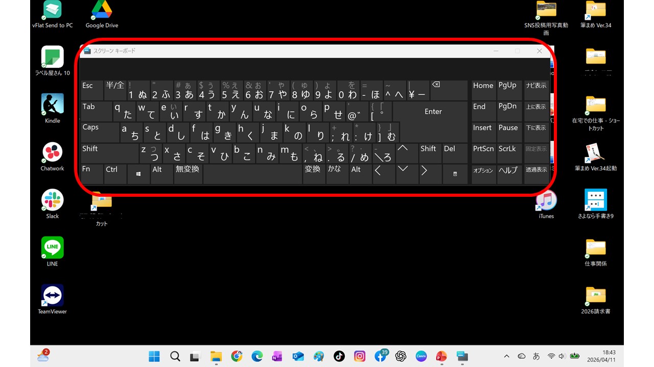Click the context menu key beside the right arrow
The height and width of the screenshot is (367, 654).
[455, 174]
